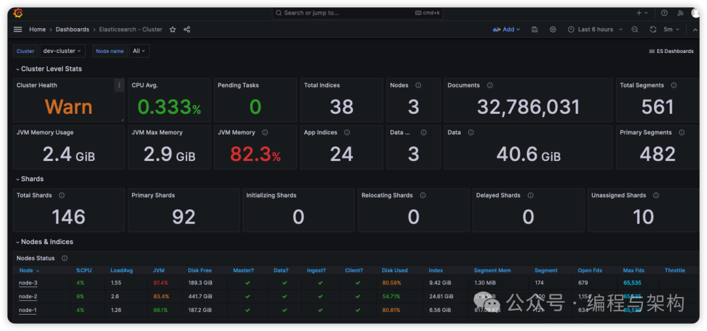Click the Primary Shards value 92
The image size is (707, 331).
(x=183, y=217)
